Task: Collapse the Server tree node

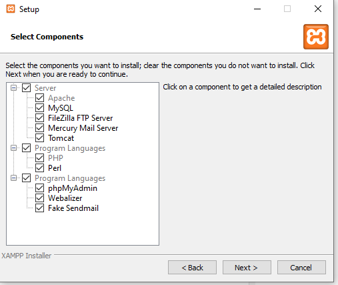Action: 14,88
